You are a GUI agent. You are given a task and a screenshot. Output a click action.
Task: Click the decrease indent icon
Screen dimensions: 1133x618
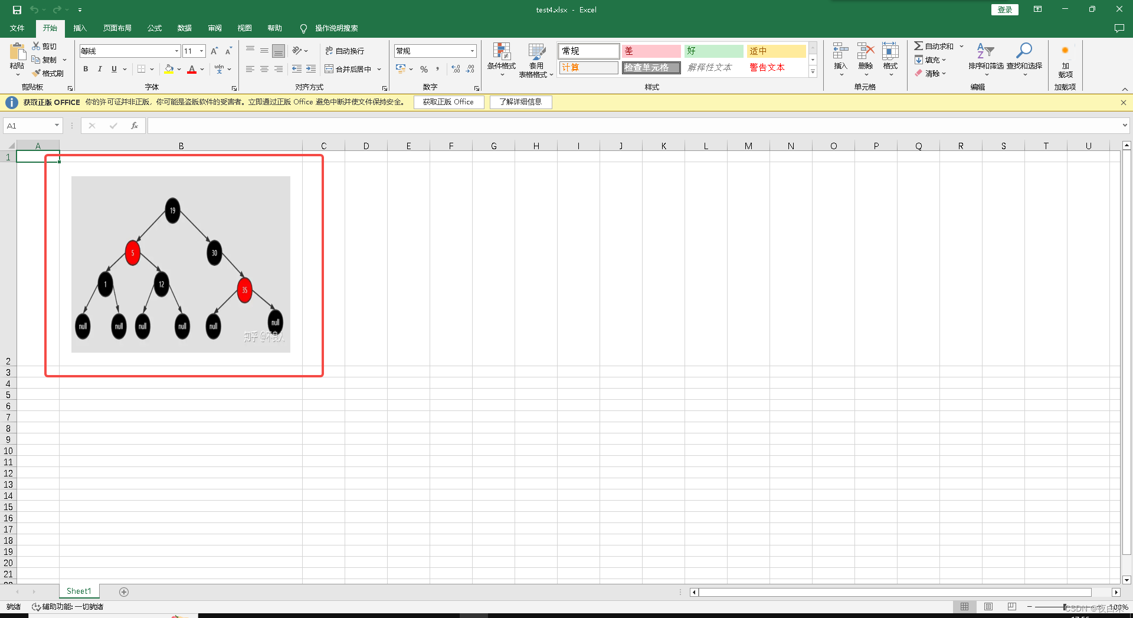pos(297,69)
